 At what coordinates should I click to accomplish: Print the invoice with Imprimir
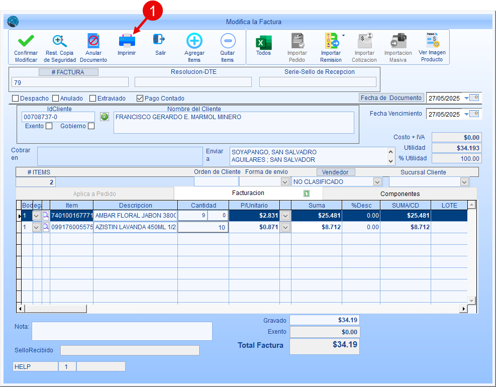[127, 41]
